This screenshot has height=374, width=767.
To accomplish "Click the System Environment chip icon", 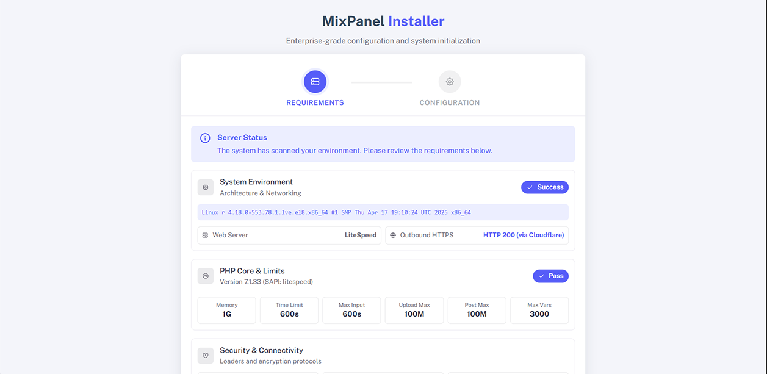I will (x=206, y=187).
